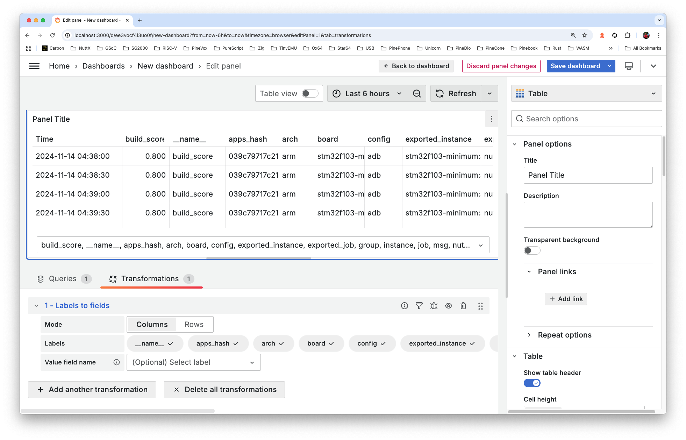686x440 pixels.
Task: Deselect the config label chip
Action: 372,343
